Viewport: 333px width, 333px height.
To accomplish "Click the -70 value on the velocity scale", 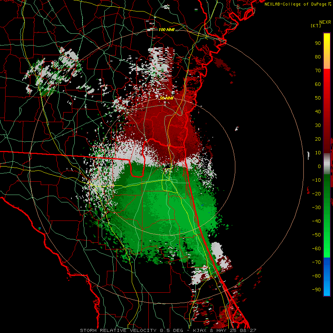I will pos(316,262).
